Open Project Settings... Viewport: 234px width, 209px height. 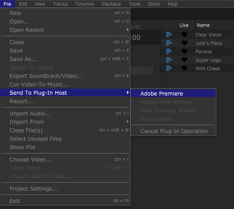[65, 189]
